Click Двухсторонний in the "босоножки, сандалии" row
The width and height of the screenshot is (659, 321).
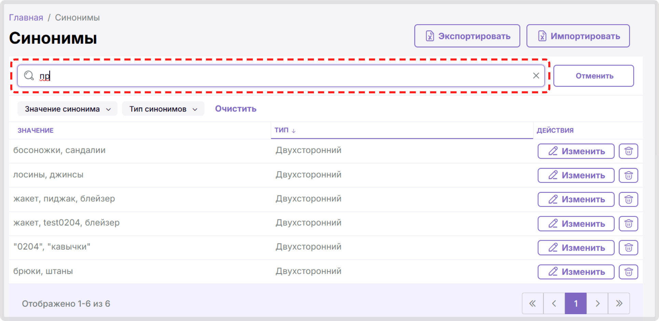tap(308, 150)
